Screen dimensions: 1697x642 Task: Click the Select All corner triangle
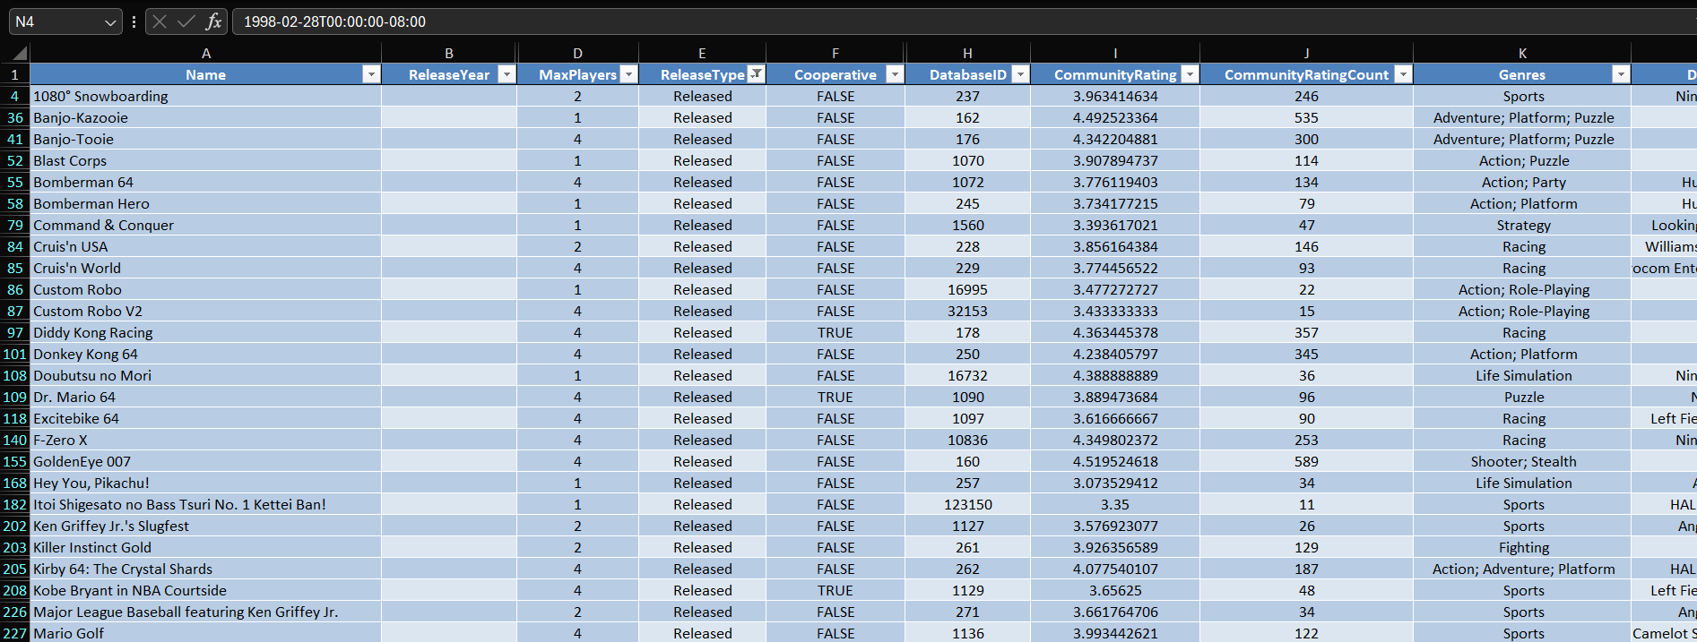pos(20,54)
